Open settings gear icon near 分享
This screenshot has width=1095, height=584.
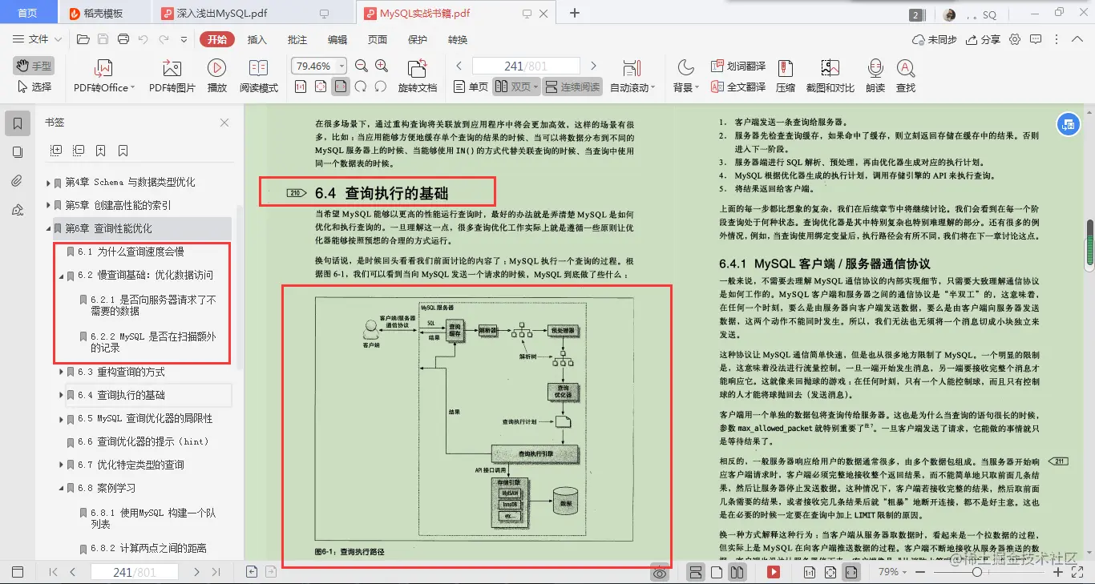tap(1015, 39)
